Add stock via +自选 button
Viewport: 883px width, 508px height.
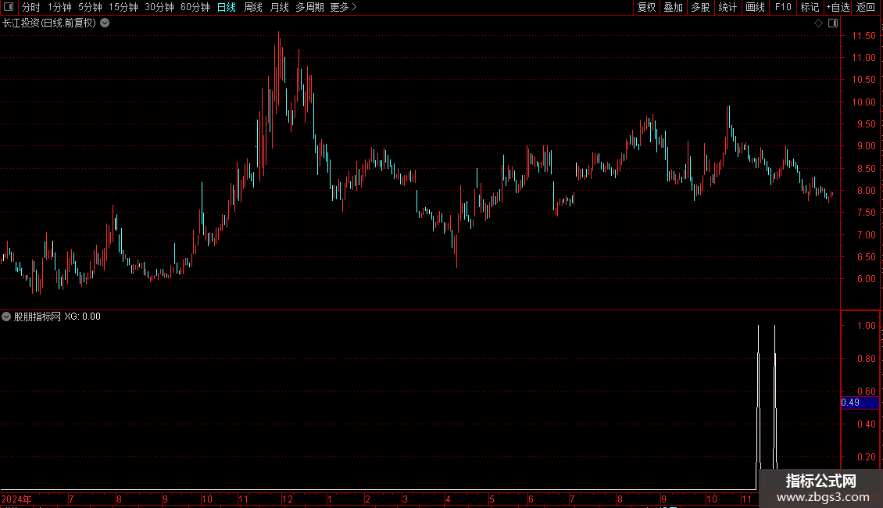(x=838, y=7)
